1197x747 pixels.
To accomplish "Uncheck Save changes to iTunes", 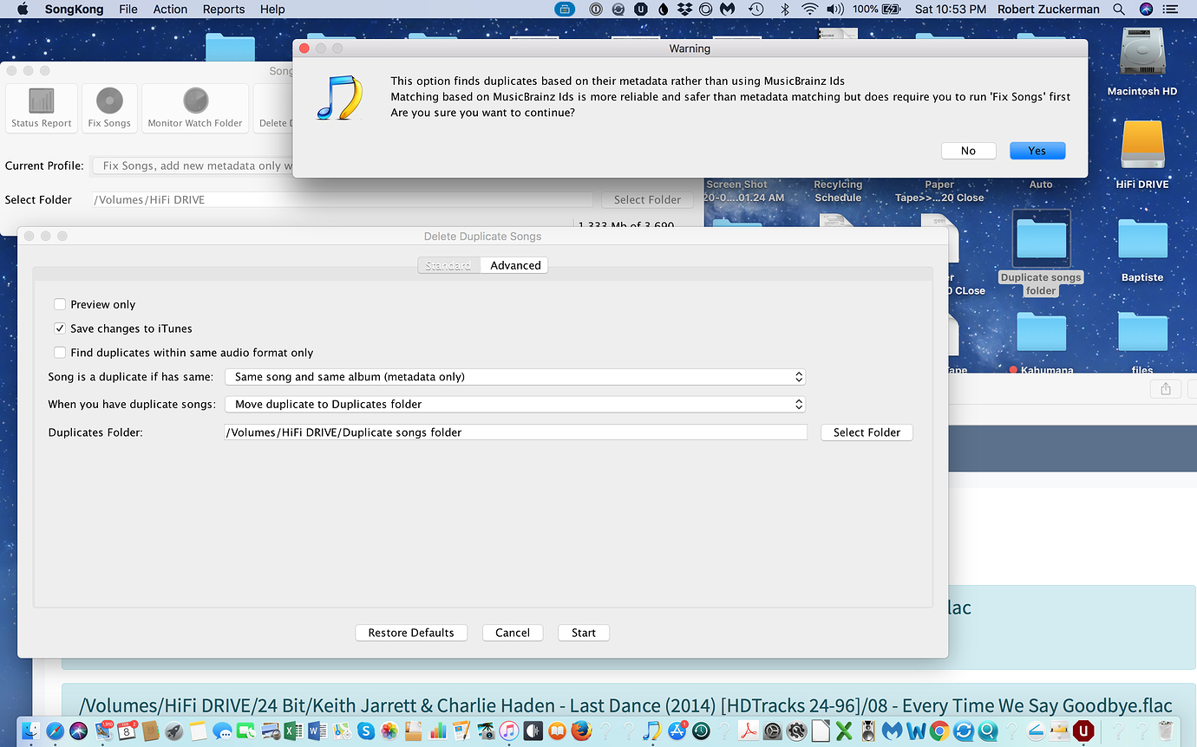I will pyautogui.click(x=60, y=328).
